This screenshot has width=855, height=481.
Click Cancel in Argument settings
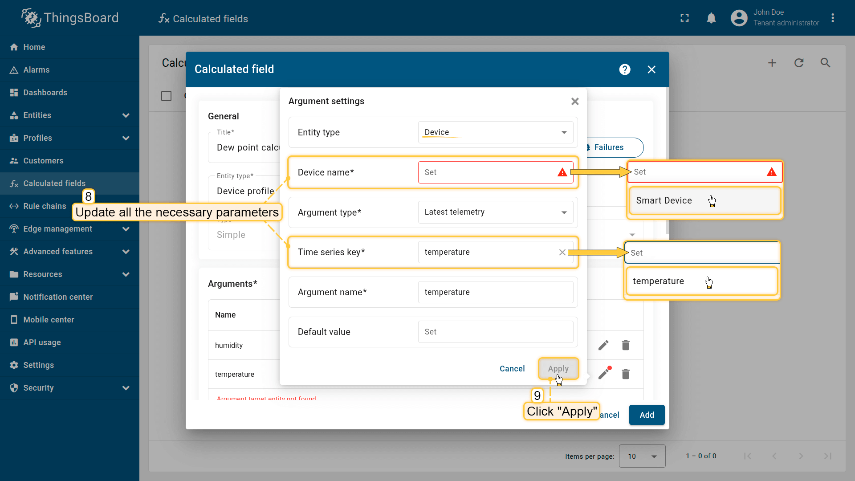point(512,369)
